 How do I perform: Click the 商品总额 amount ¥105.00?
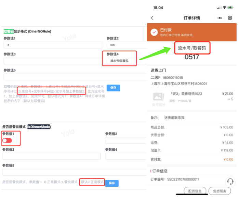(x=227, y=127)
